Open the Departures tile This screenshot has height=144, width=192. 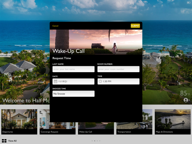pyautogui.click(x=19, y=122)
